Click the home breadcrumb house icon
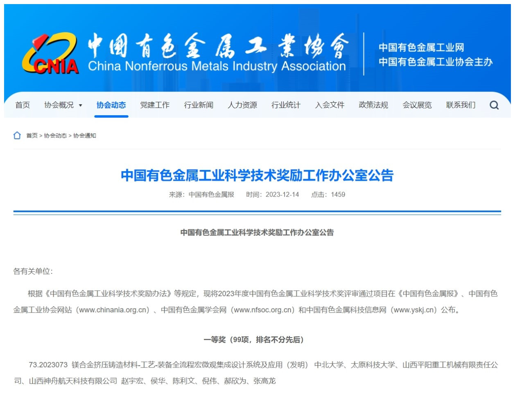The width and height of the screenshot is (515, 394). coord(17,135)
